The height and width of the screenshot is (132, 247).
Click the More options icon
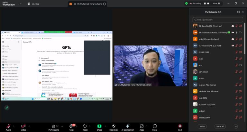click(155, 126)
